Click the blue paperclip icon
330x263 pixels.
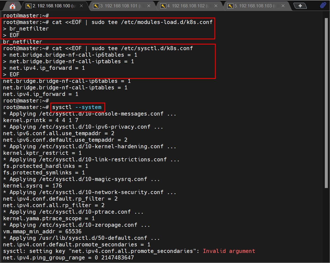pyautogui.click(x=323, y=6)
